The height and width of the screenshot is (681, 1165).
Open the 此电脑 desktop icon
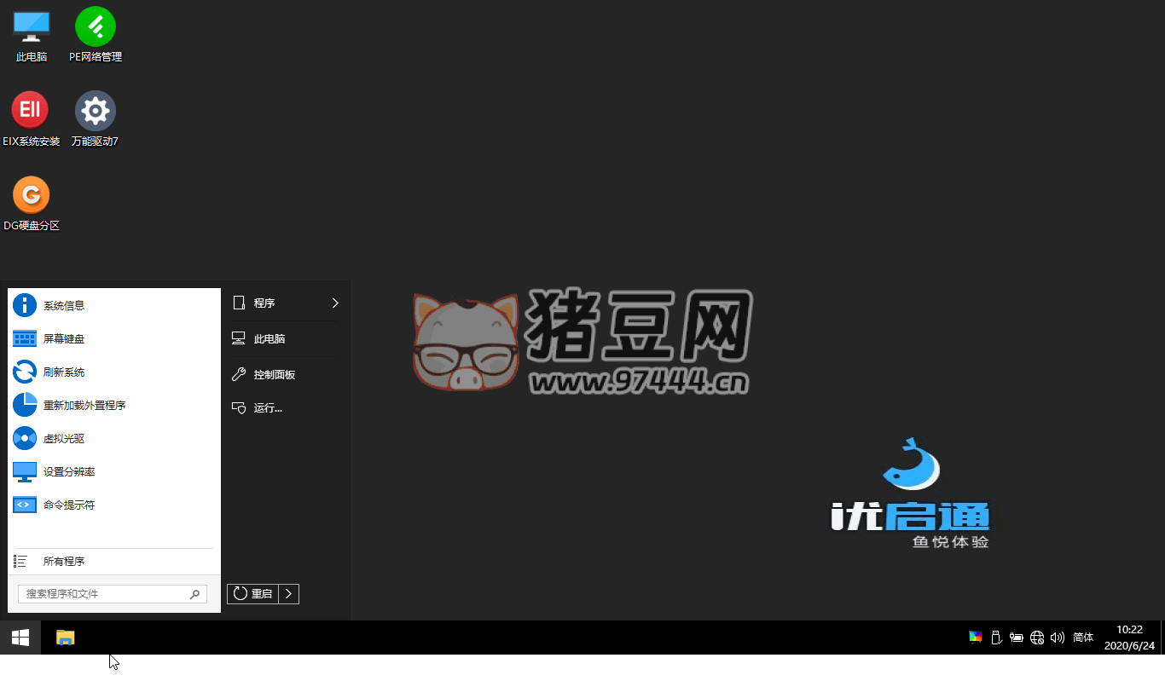32,35
